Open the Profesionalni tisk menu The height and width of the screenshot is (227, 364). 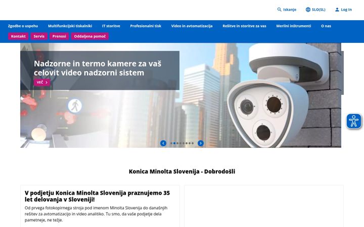pos(146,26)
